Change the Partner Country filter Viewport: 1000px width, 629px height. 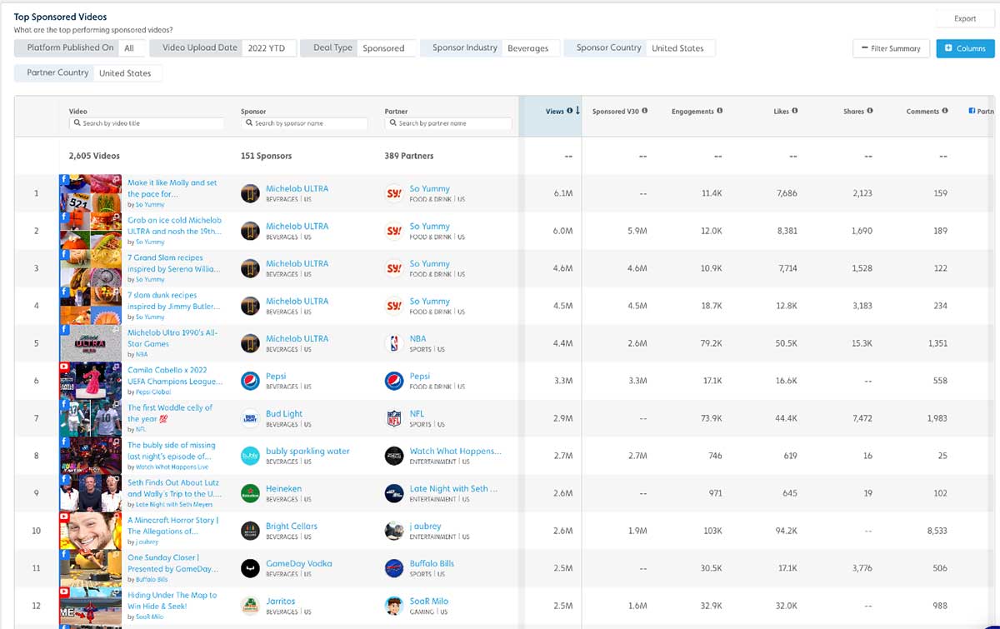click(88, 73)
